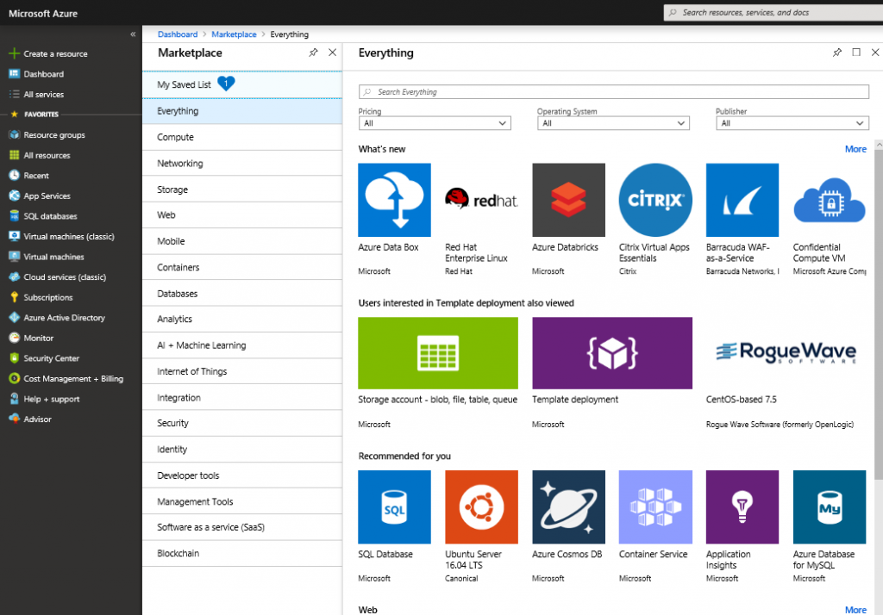Select Containers category

tap(242, 267)
